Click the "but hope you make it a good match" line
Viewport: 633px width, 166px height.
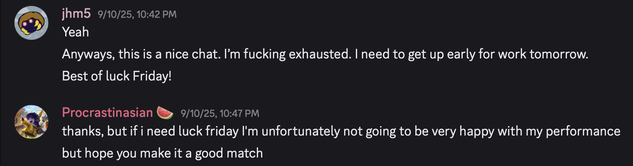[162, 153]
